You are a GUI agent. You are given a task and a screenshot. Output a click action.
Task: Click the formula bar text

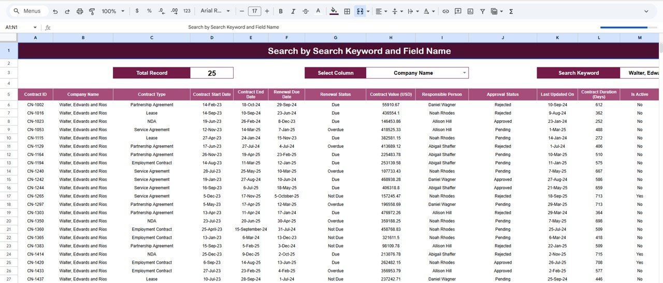click(x=234, y=27)
